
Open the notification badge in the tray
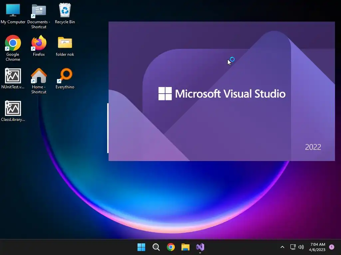click(332, 247)
